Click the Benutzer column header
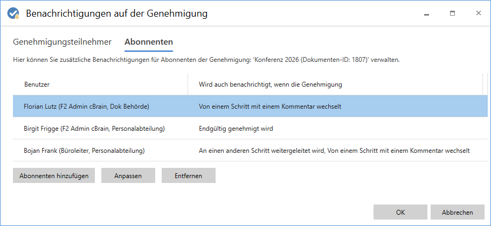 100,84
